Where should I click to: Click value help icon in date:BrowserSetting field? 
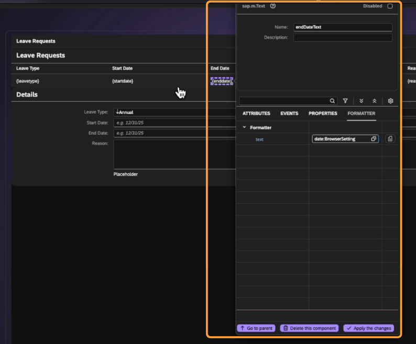coord(374,139)
